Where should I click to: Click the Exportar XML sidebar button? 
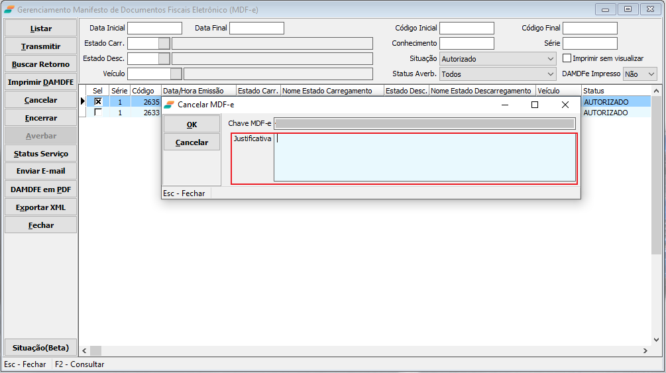(x=40, y=207)
